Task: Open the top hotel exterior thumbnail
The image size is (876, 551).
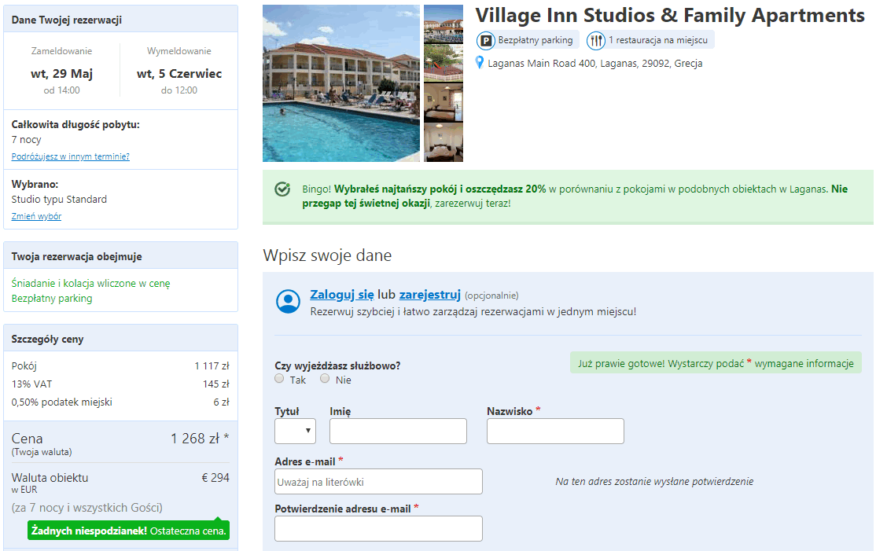Action: tap(444, 24)
